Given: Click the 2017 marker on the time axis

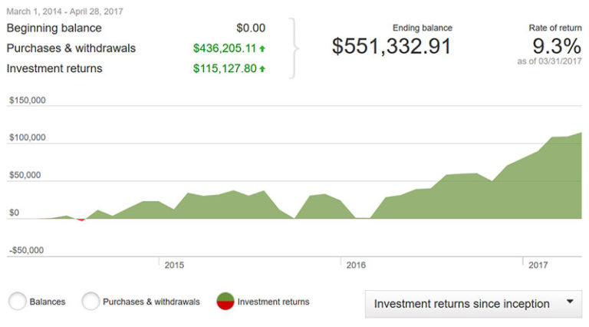Looking at the screenshot, I should point(539,265).
